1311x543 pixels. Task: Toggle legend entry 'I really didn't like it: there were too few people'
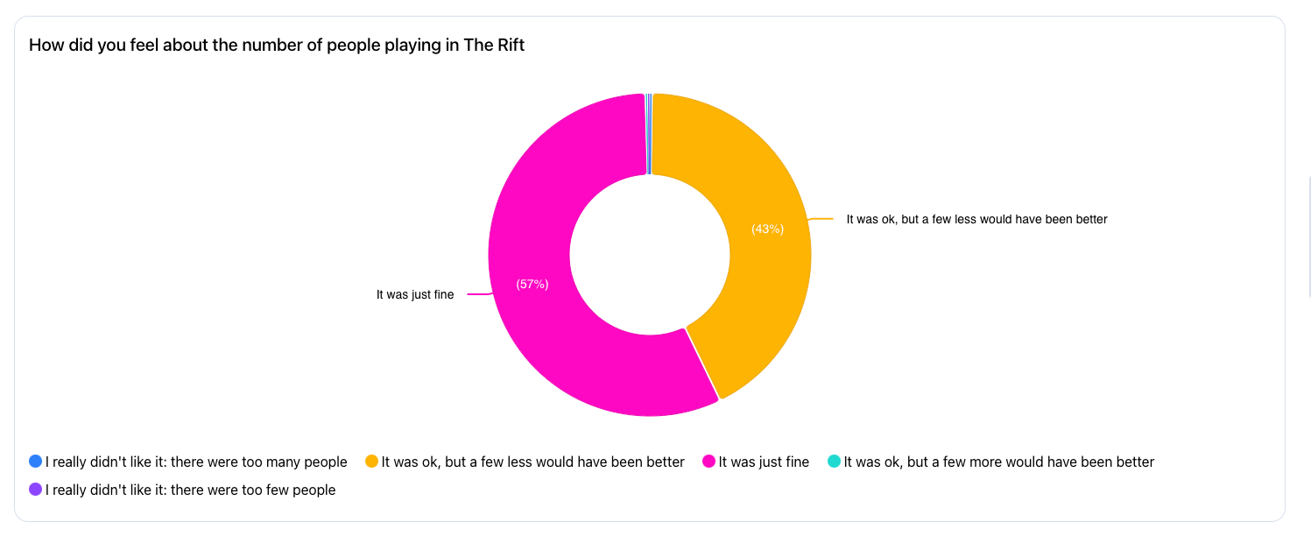pos(183,490)
